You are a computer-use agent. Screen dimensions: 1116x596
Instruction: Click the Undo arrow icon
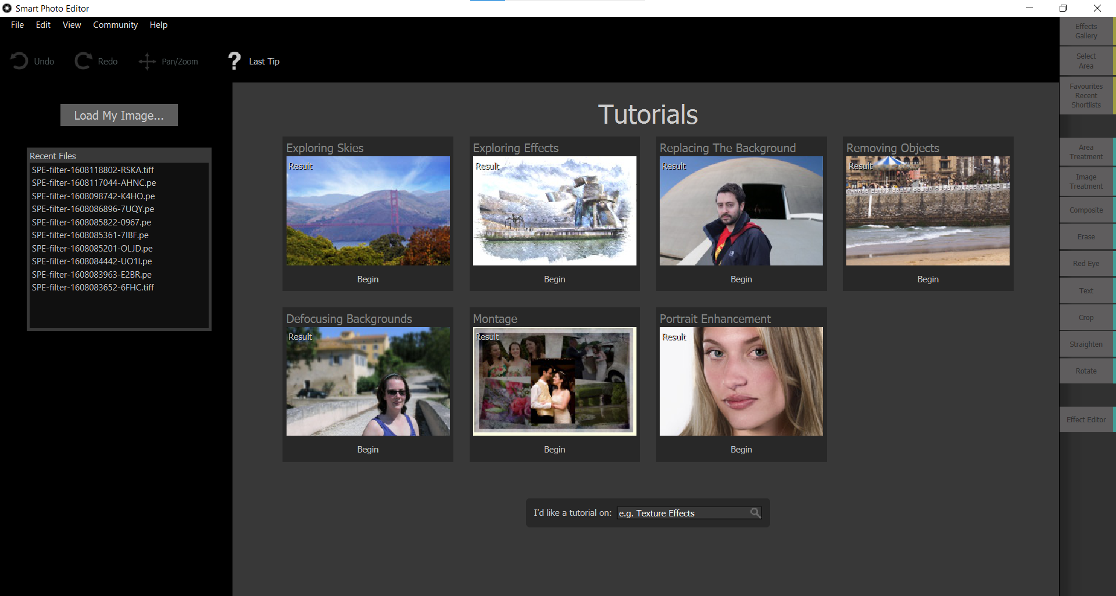pos(19,61)
